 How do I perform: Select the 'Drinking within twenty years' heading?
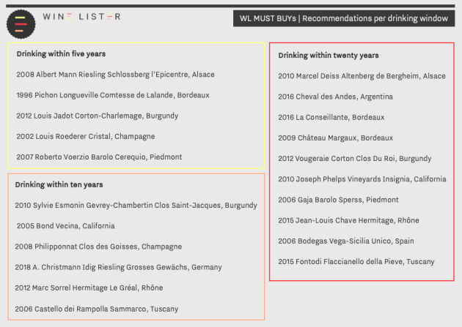[329, 56]
